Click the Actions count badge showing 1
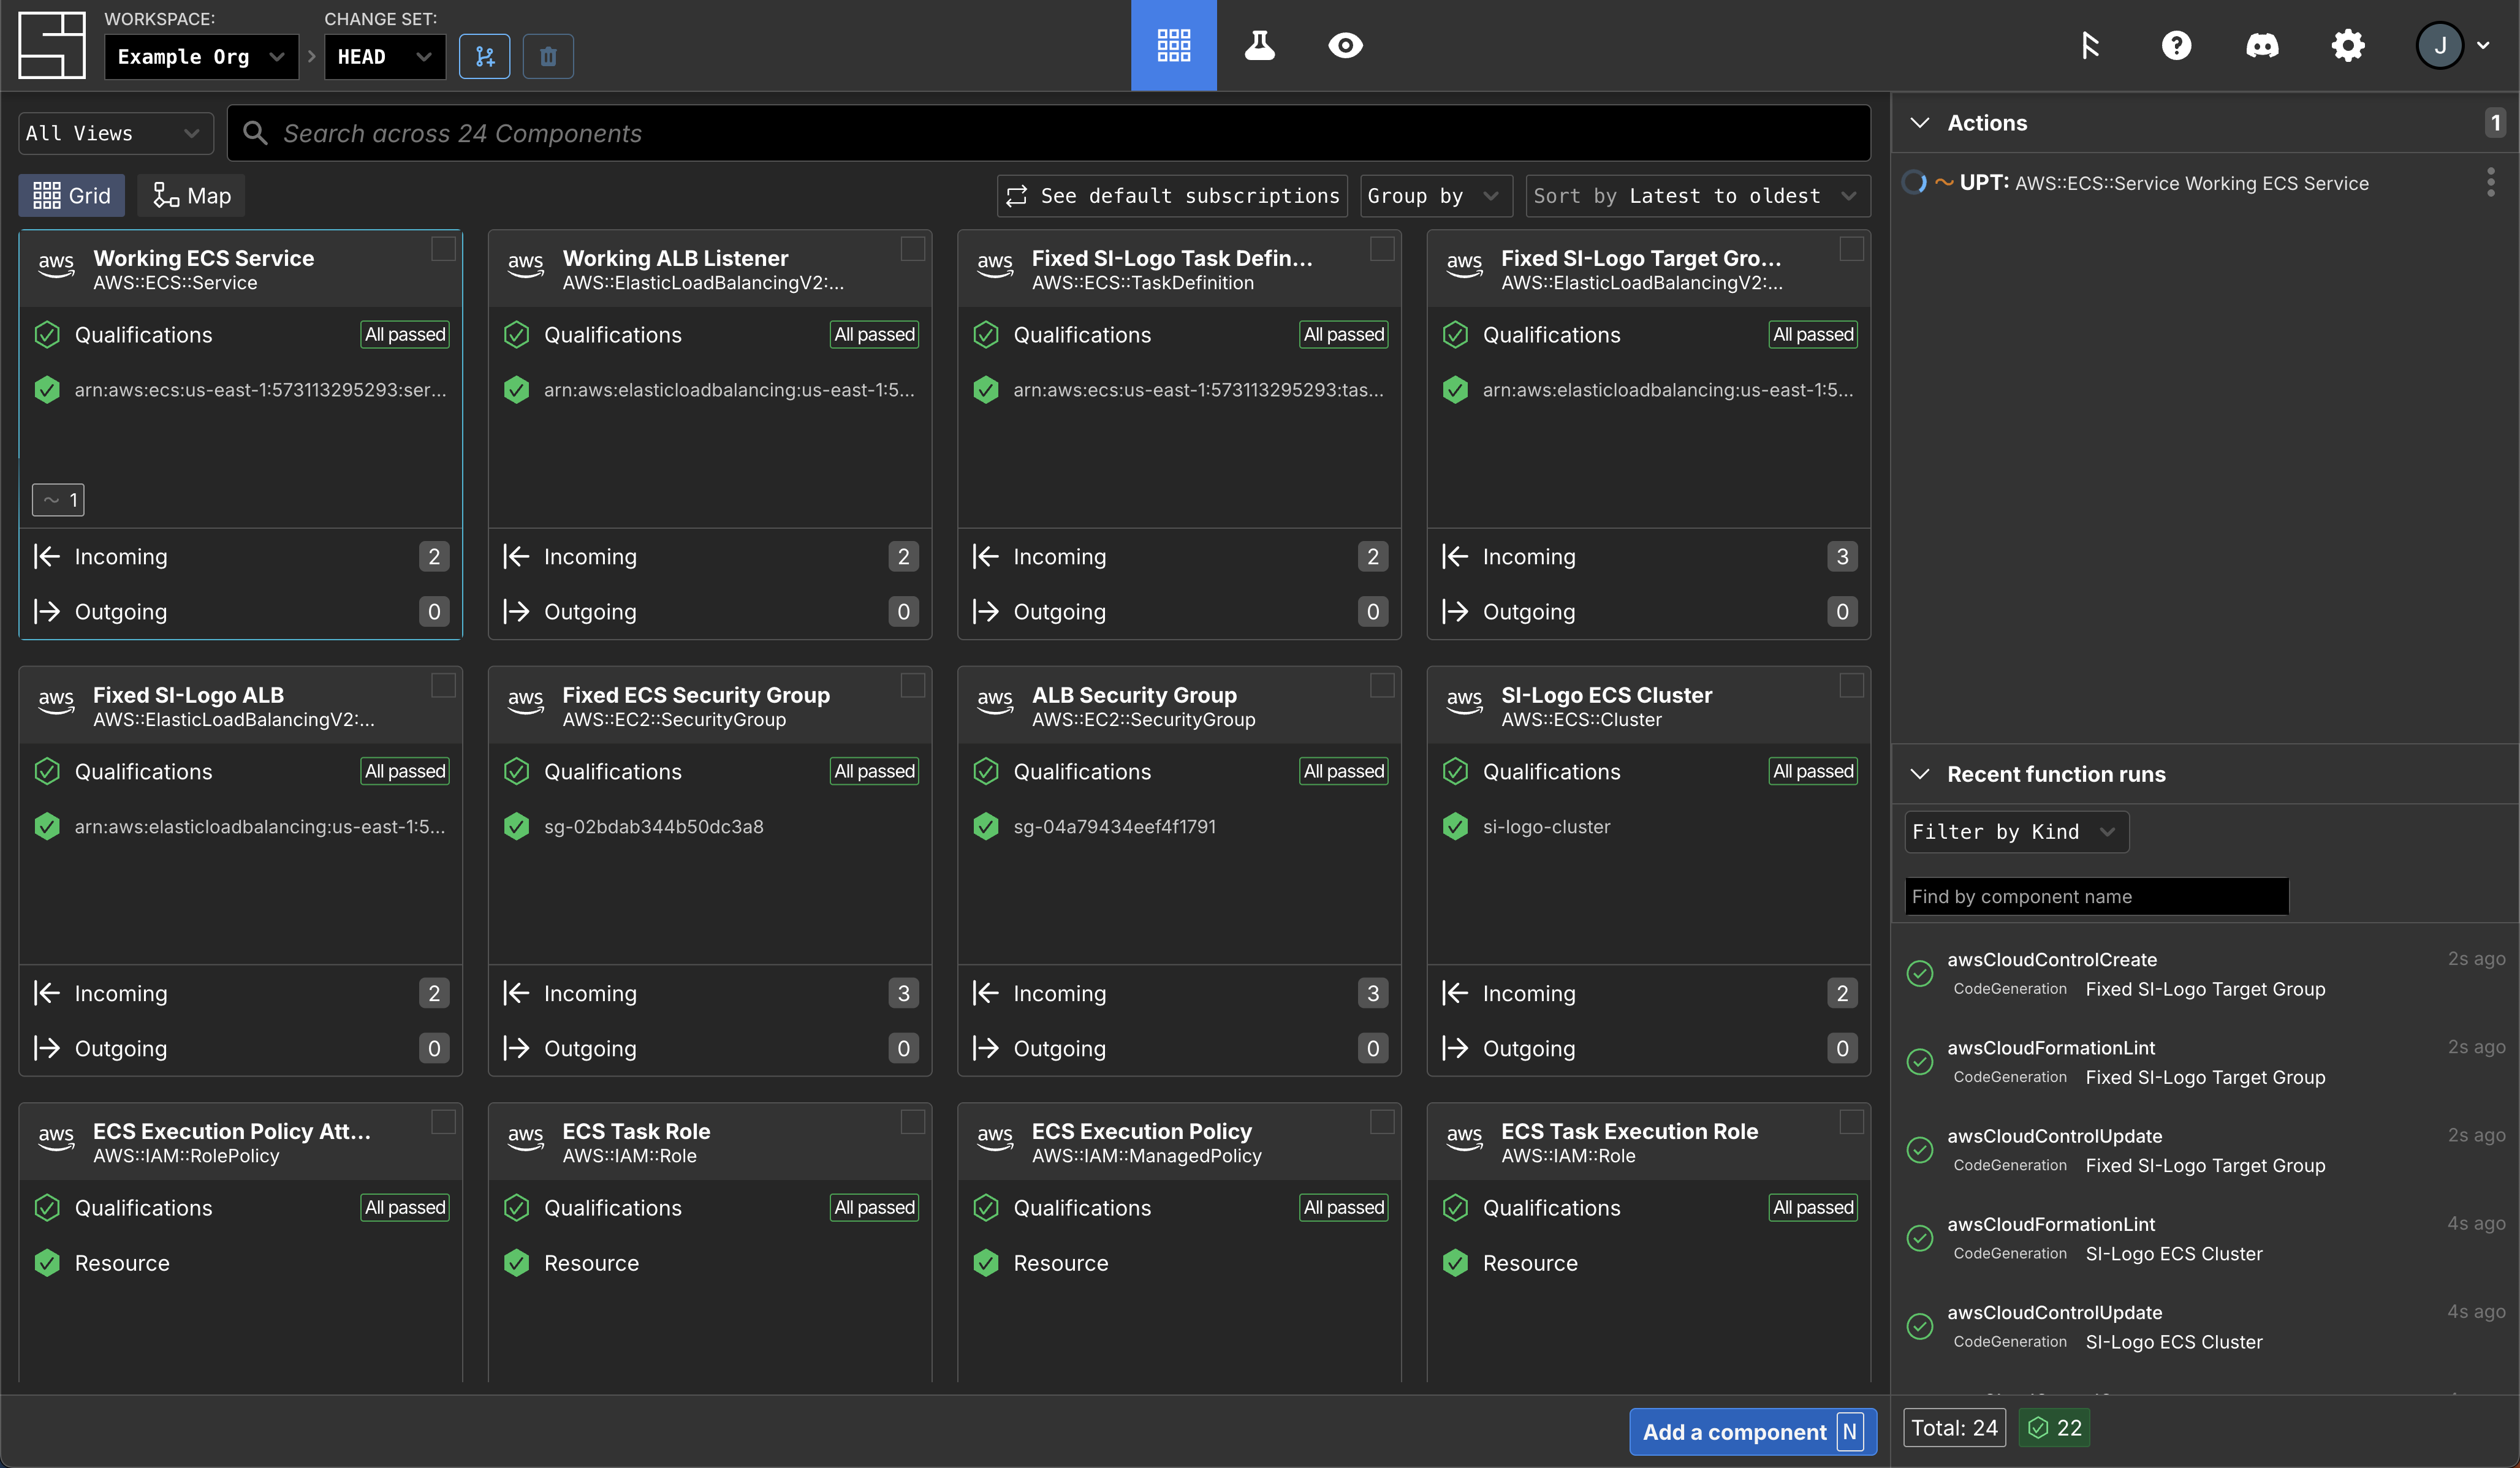The height and width of the screenshot is (1468, 2520). [2495, 122]
